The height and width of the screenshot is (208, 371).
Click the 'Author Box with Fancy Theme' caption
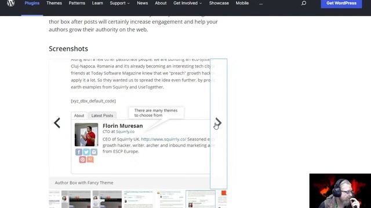84,183
